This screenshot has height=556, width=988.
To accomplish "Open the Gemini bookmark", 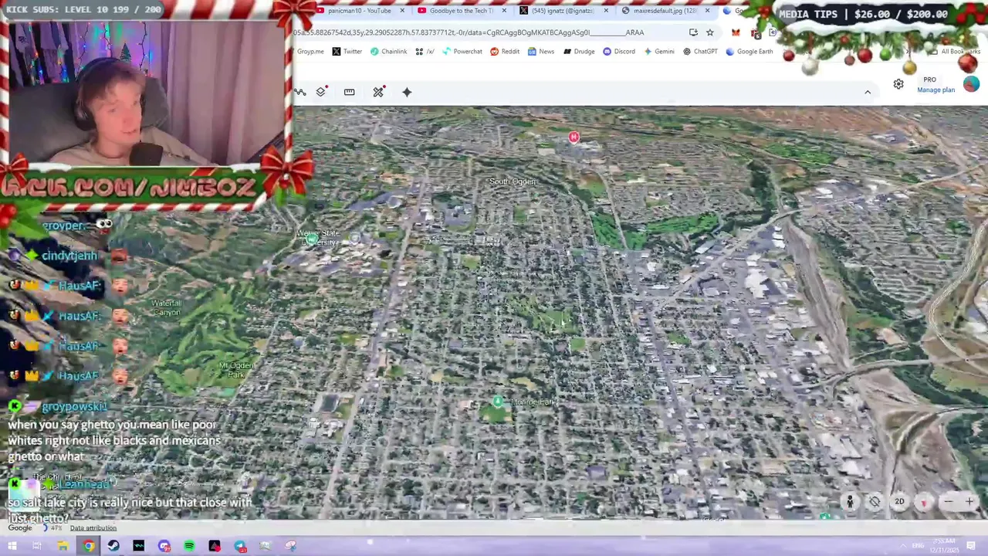I will tap(658, 52).
